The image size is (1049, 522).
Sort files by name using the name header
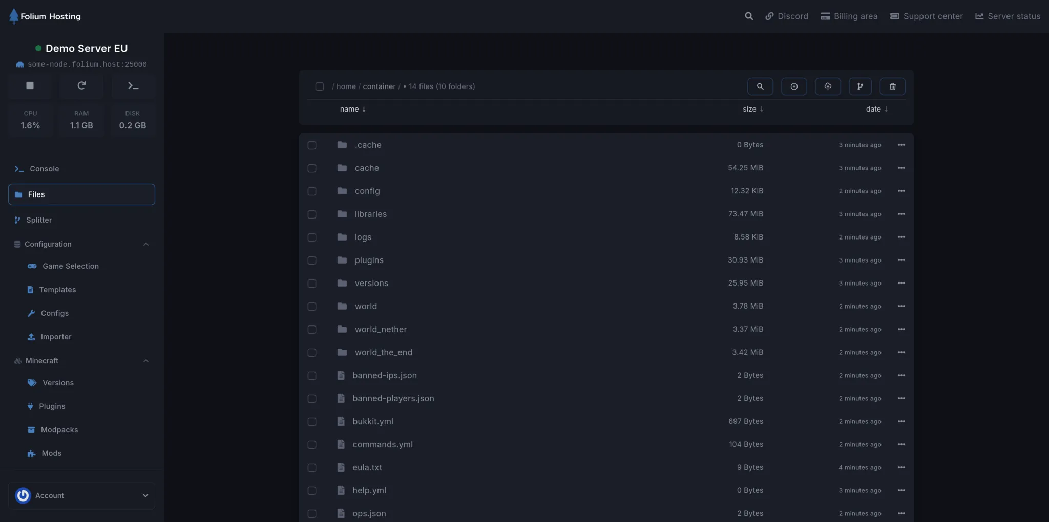pos(352,109)
